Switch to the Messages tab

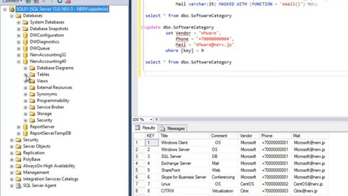[173, 128]
